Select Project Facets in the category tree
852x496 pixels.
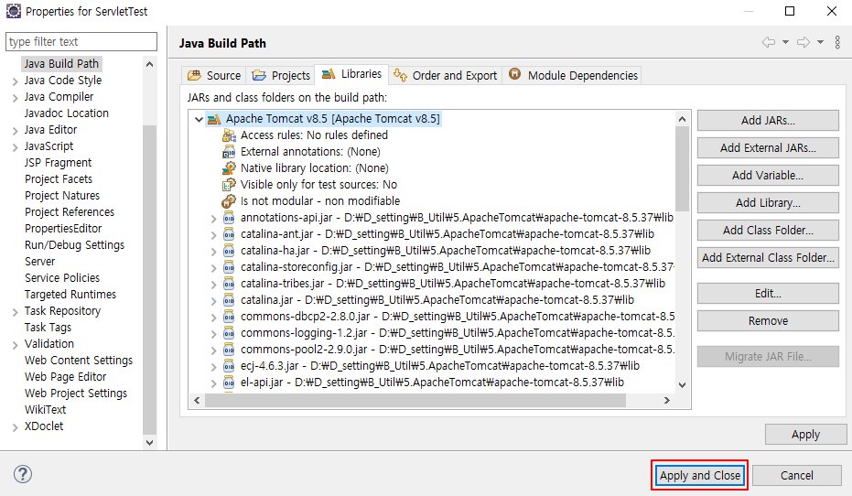pyautogui.click(x=59, y=179)
